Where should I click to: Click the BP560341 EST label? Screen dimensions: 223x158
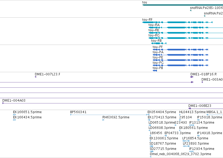[x=78, y=112]
